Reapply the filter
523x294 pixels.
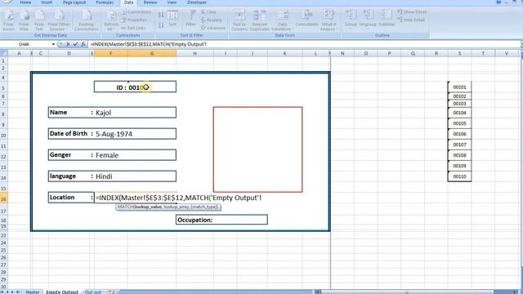pos(212,20)
